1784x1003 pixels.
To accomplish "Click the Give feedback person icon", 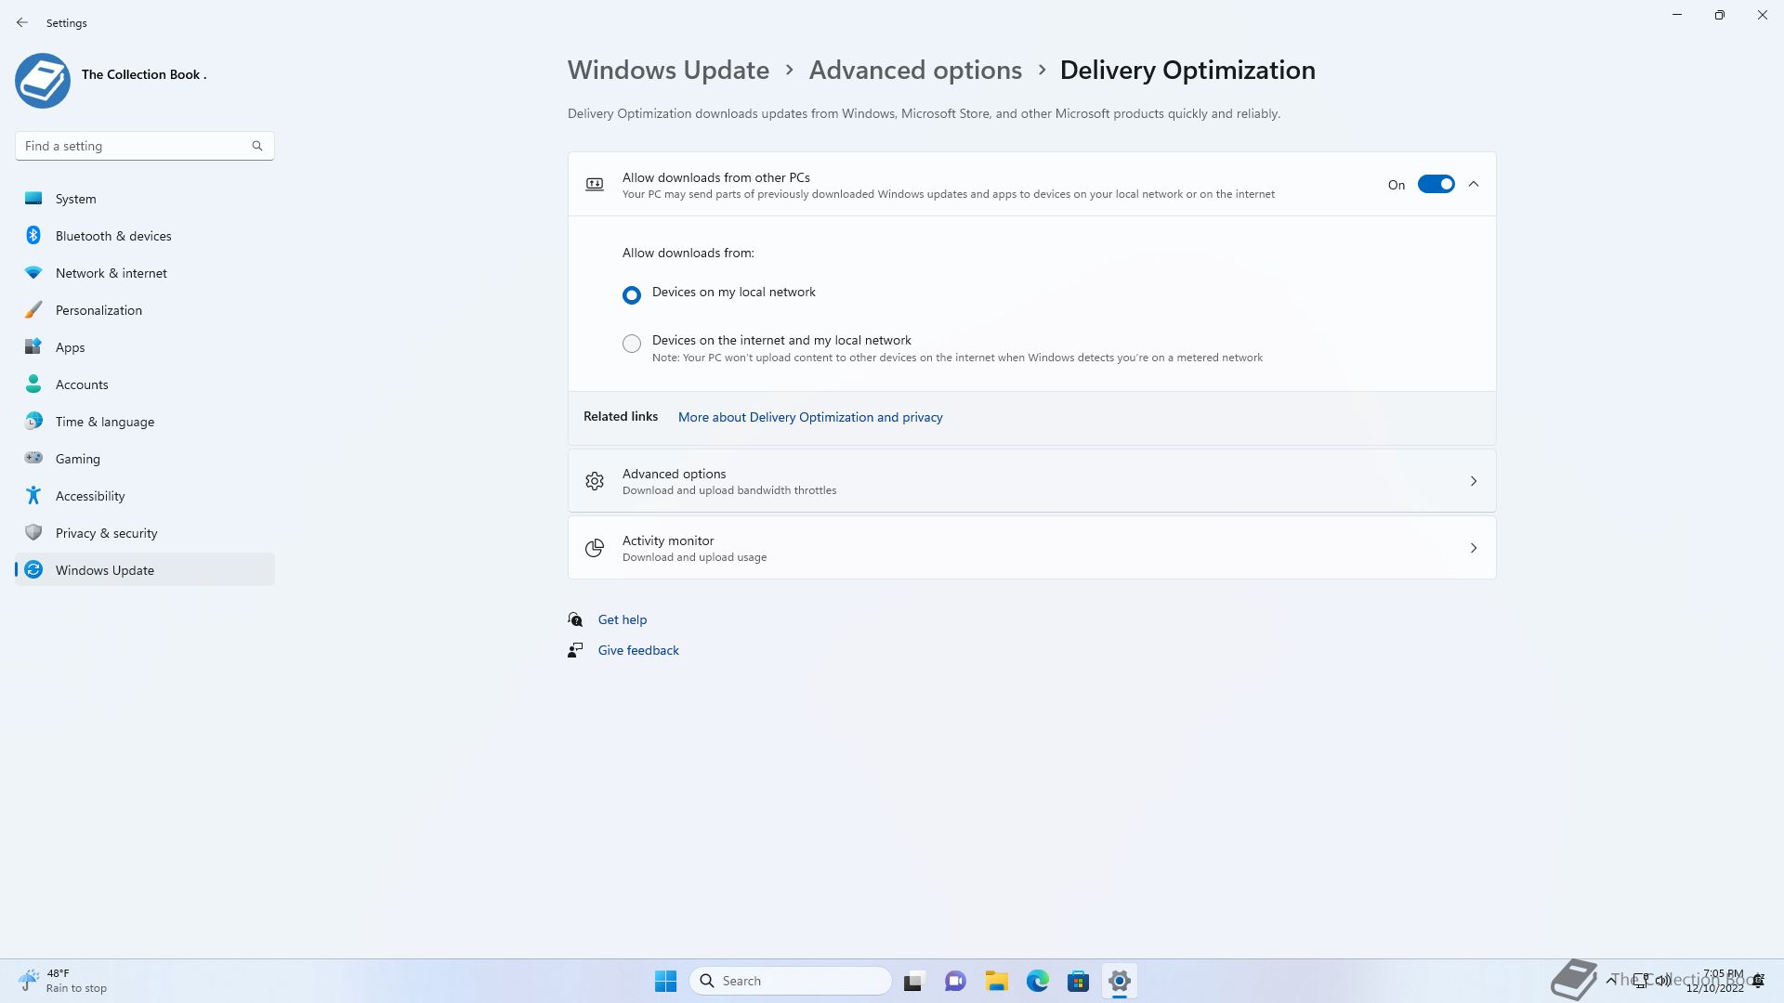I will tap(575, 650).
